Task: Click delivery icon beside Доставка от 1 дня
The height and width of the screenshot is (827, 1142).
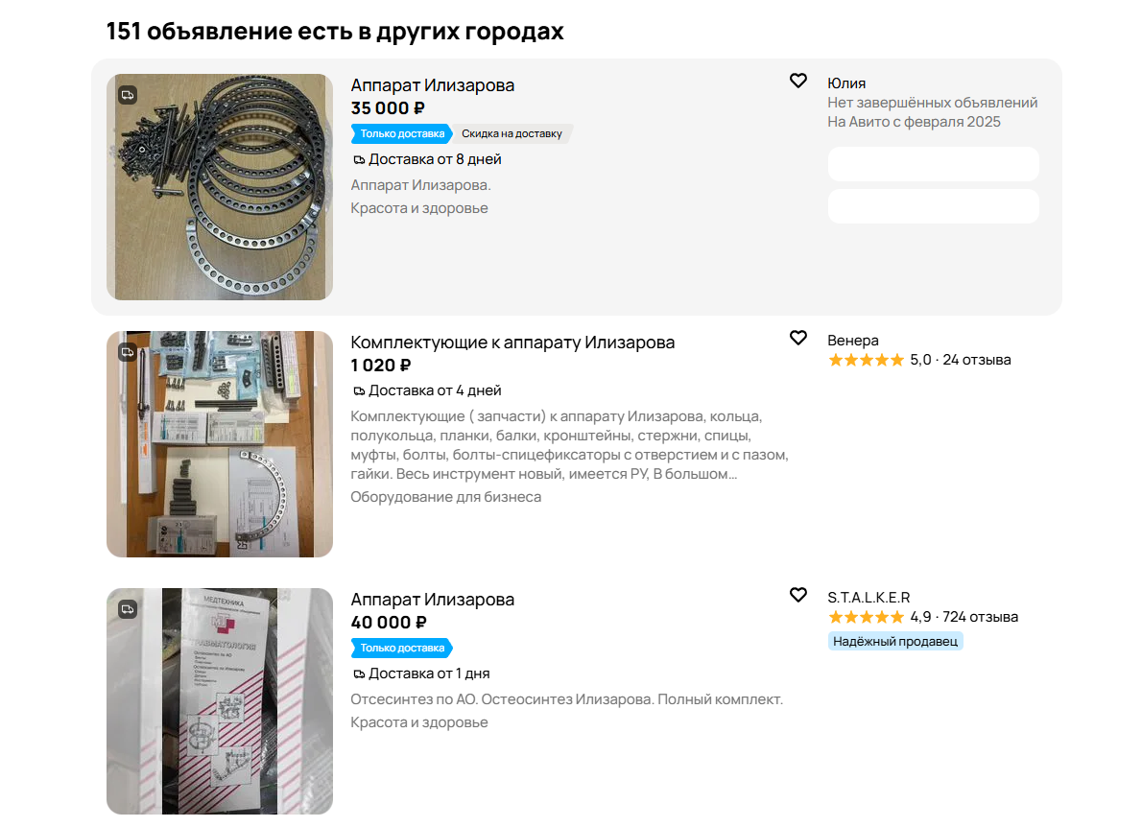Action: point(359,674)
